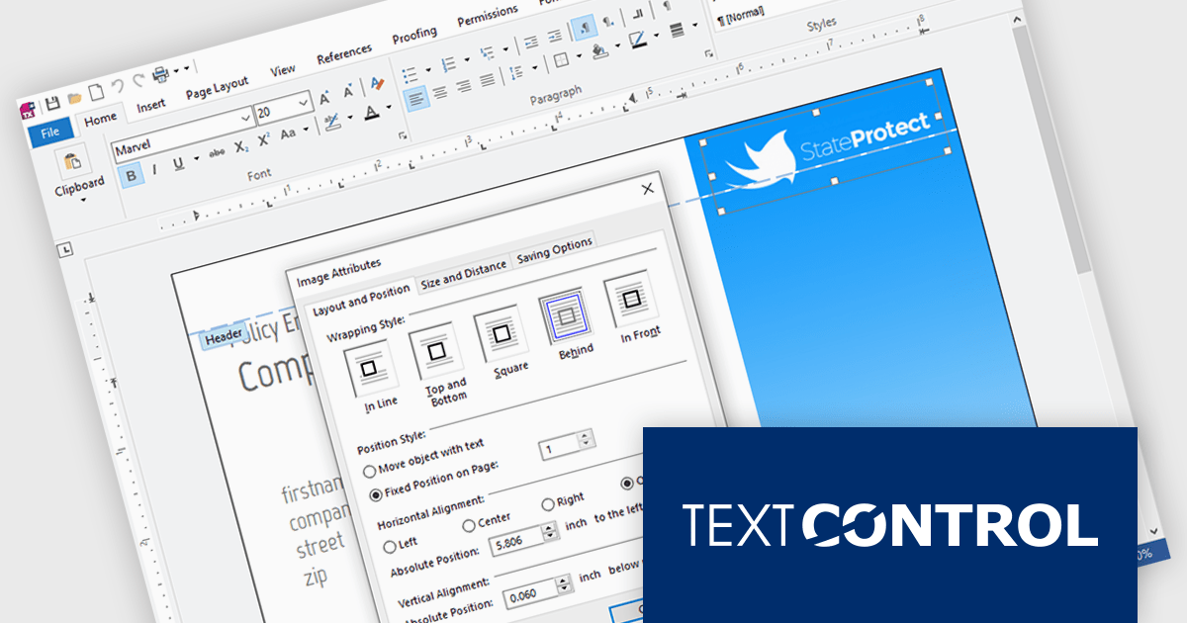Image resolution: width=1187 pixels, height=623 pixels.
Task: Justify text in Paragraph group
Action: 488,80
